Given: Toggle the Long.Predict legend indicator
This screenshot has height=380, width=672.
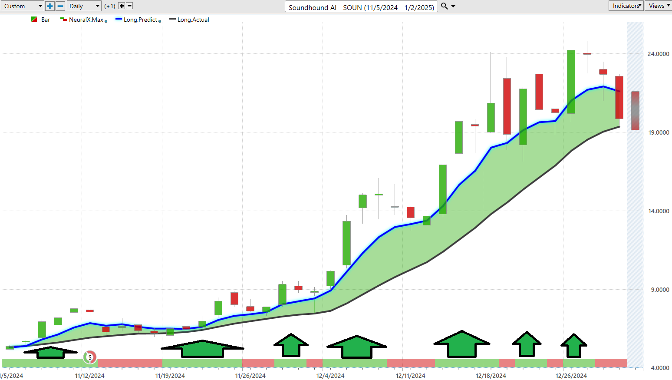Looking at the screenshot, I should (x=136, y=20).
